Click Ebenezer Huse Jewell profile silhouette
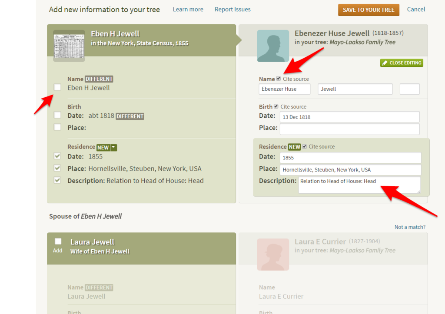 coord(273,46)
